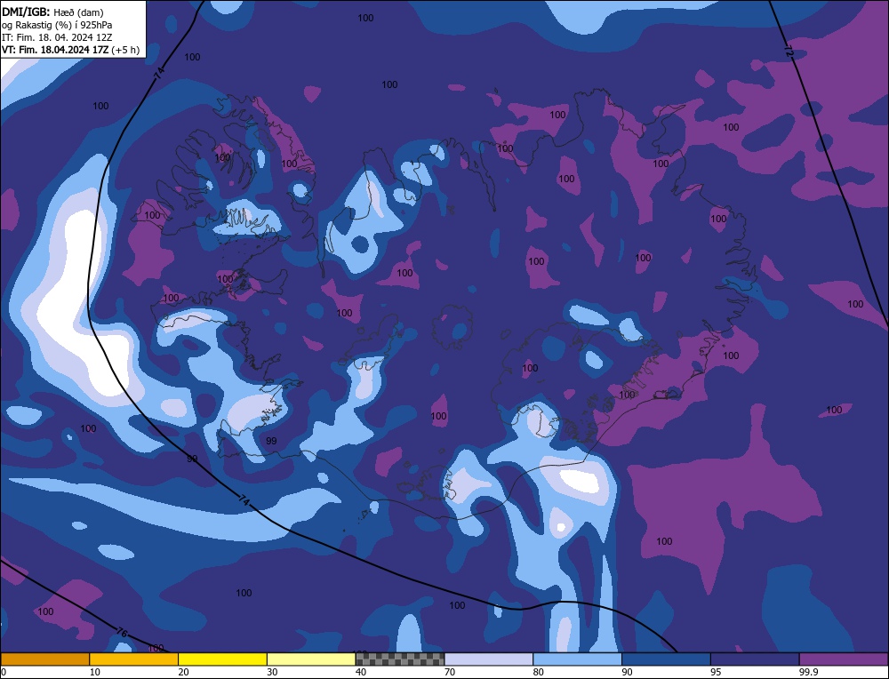Click the "76" height contour label
Screen dimensions: 889x679
coord(121,632)
